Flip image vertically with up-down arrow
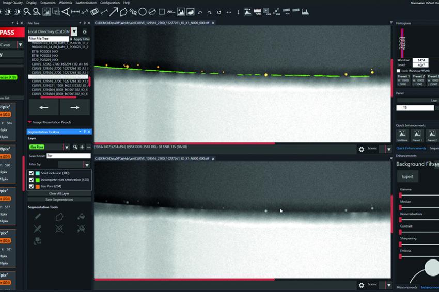 coord(238,12)
